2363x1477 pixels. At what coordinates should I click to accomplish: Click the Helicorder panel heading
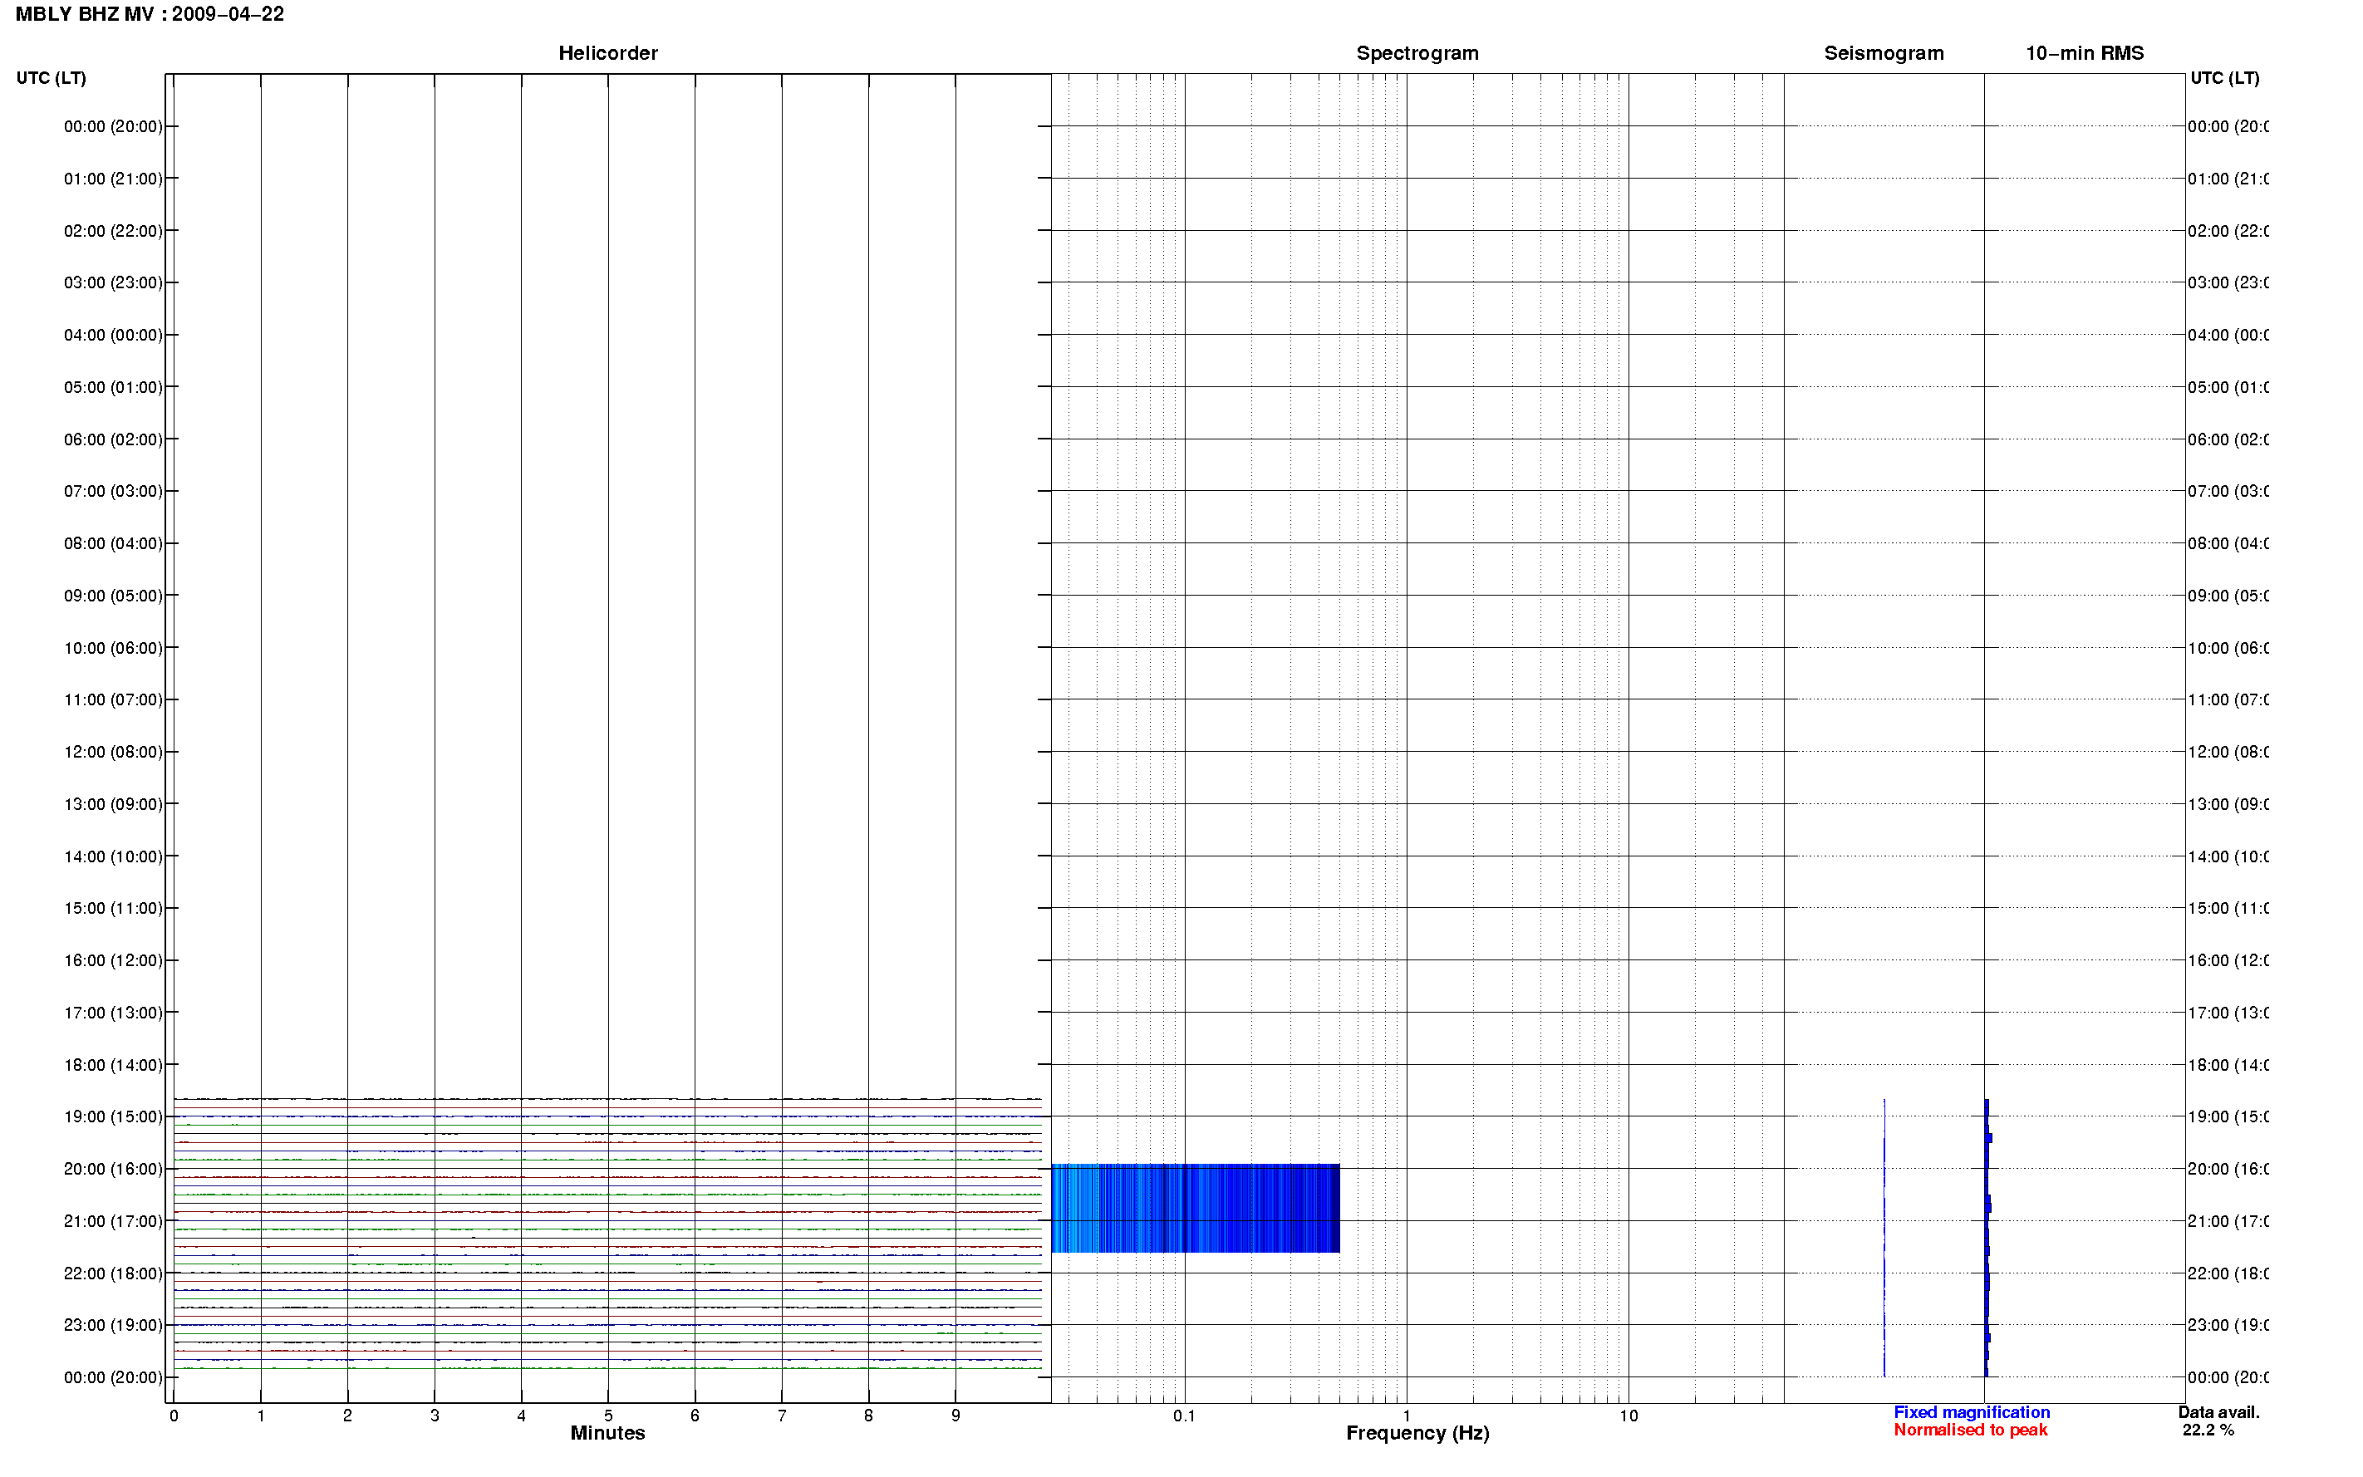coord(607,53)
